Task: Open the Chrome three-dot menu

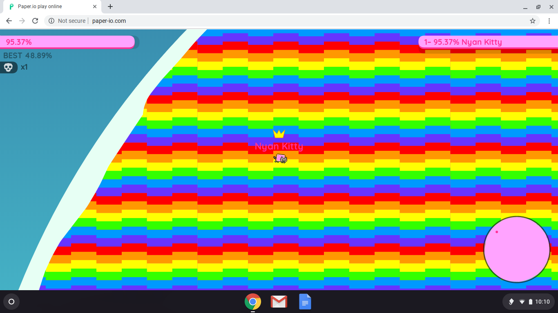Action: click(x=549, y=21)
